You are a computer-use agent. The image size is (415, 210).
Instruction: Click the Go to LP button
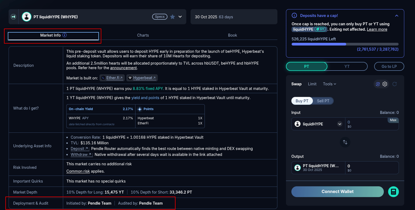(x=389, y=66)
